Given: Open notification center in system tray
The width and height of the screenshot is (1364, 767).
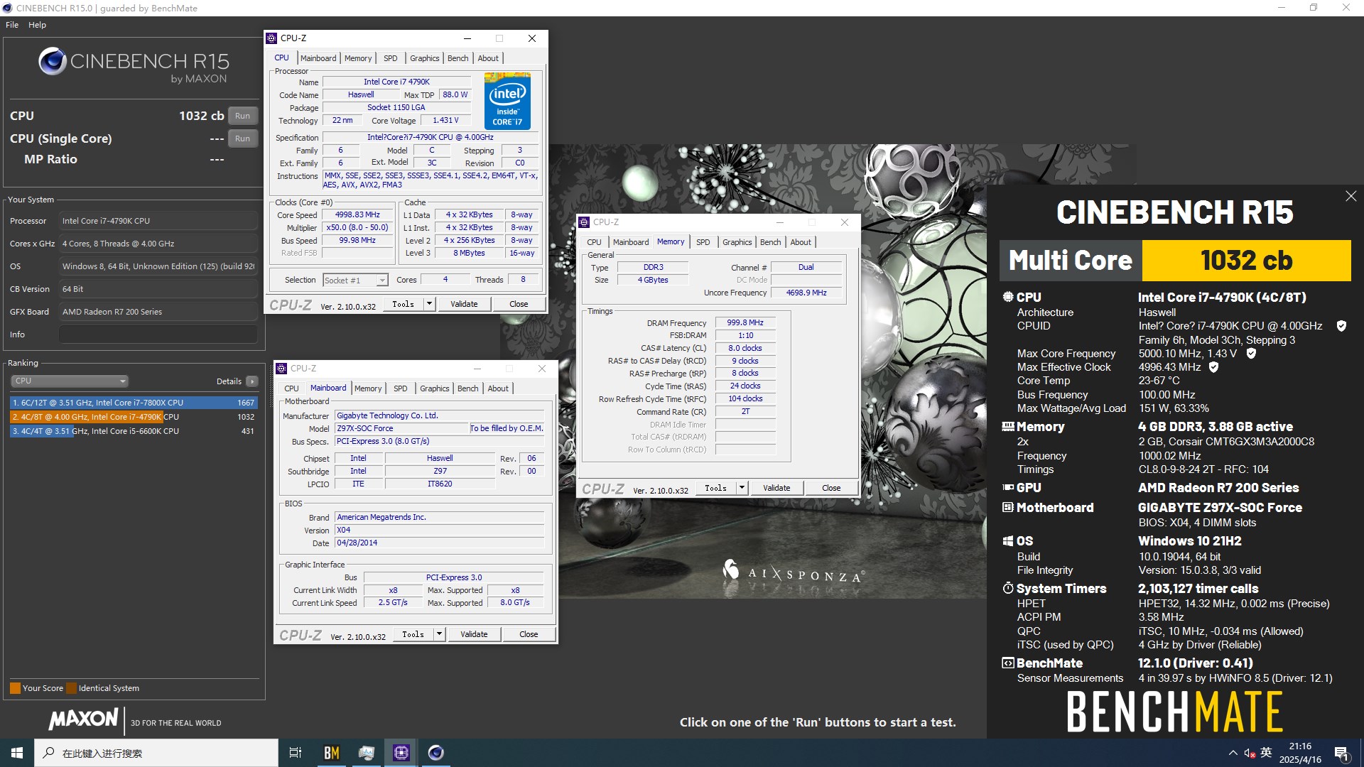Looking at the screenshot, I should [1342, 753].
